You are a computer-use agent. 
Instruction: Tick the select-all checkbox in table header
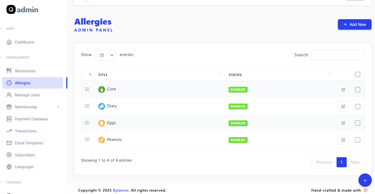[357, 75]
